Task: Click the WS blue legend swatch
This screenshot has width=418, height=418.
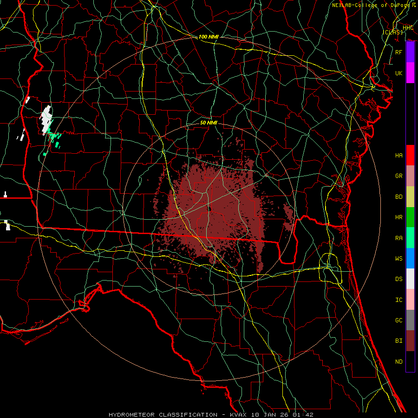Action: pyautogui.click(x=410, y=258)
